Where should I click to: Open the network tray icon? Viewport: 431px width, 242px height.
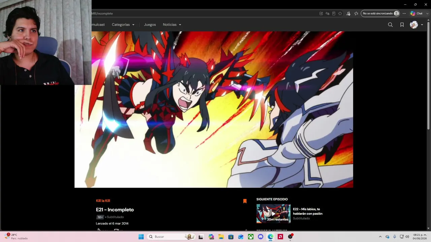tap(401, 237)
